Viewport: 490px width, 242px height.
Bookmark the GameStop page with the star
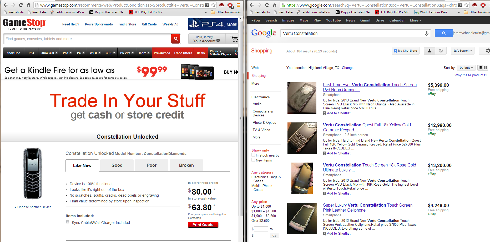[x=213, y=5]
